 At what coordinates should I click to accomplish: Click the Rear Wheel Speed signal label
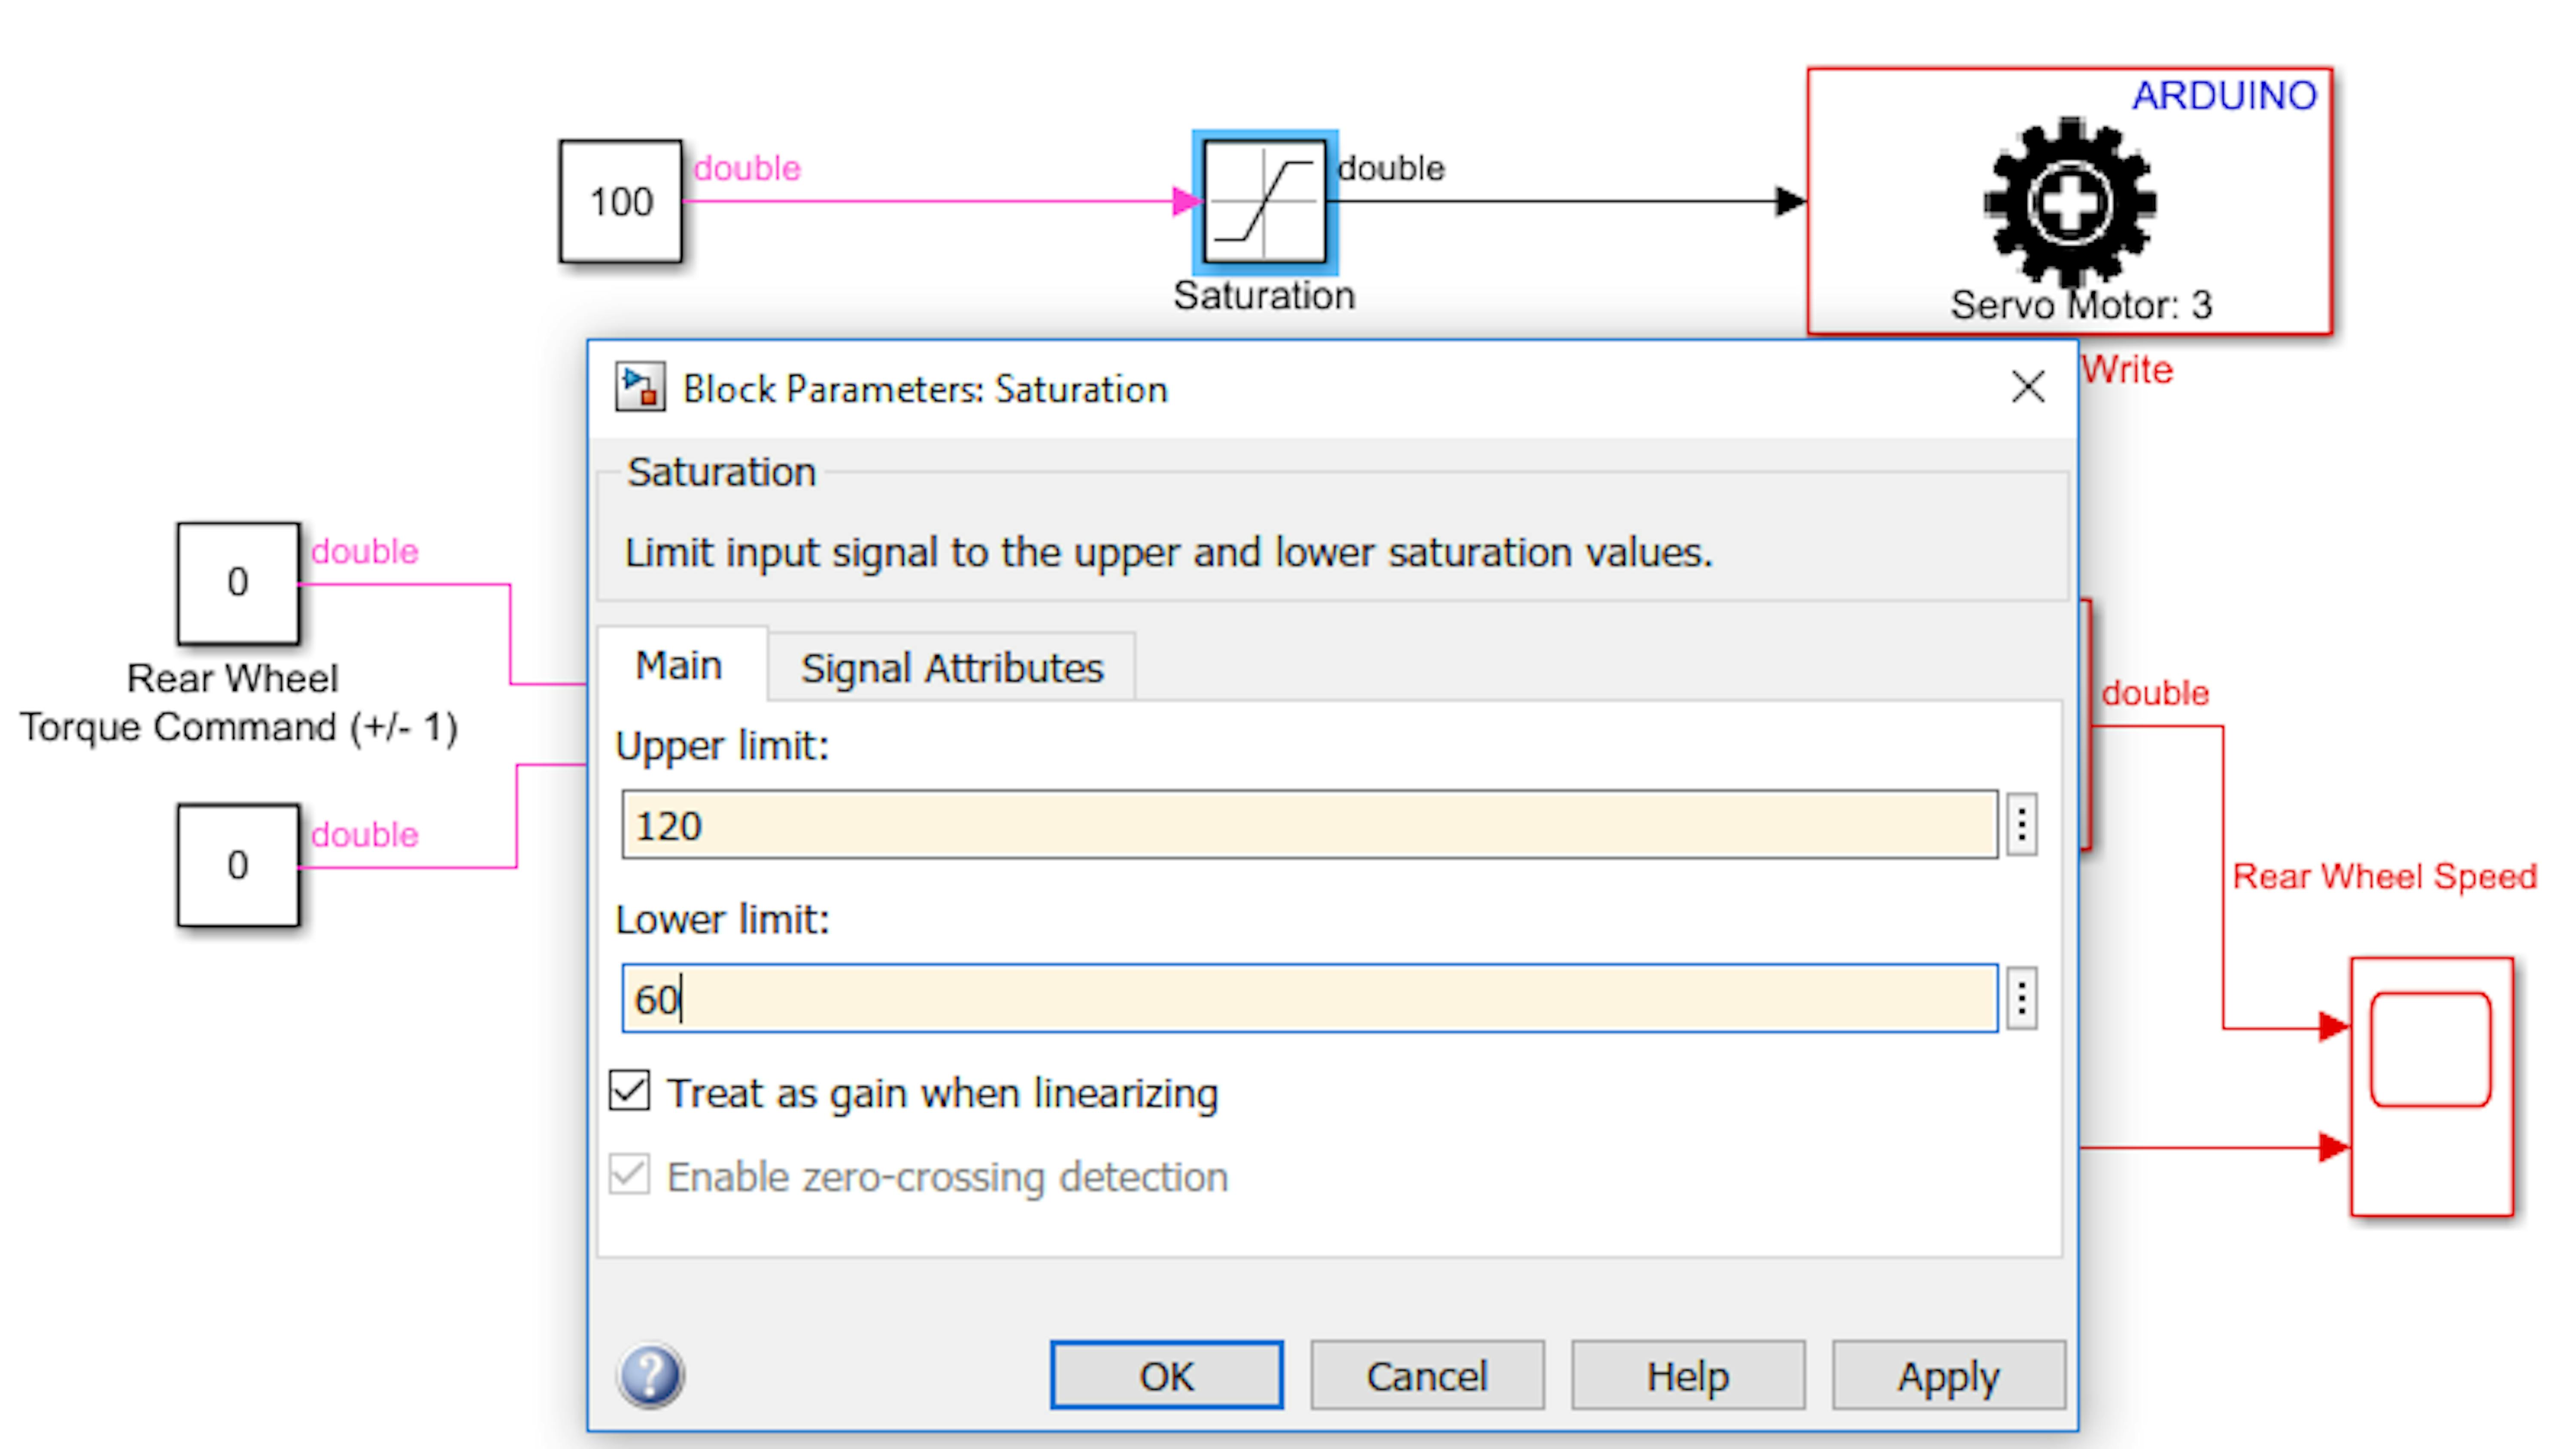[2385, 877]
